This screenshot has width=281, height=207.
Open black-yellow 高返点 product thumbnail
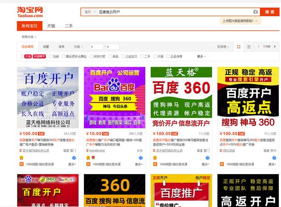point(248,98)
